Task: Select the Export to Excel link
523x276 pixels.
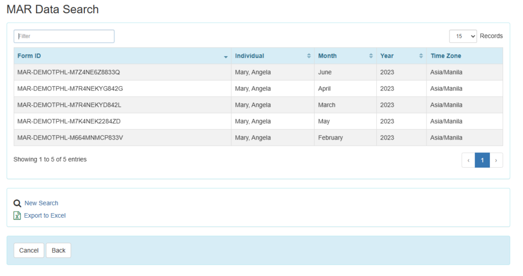Action: (45, 216)
